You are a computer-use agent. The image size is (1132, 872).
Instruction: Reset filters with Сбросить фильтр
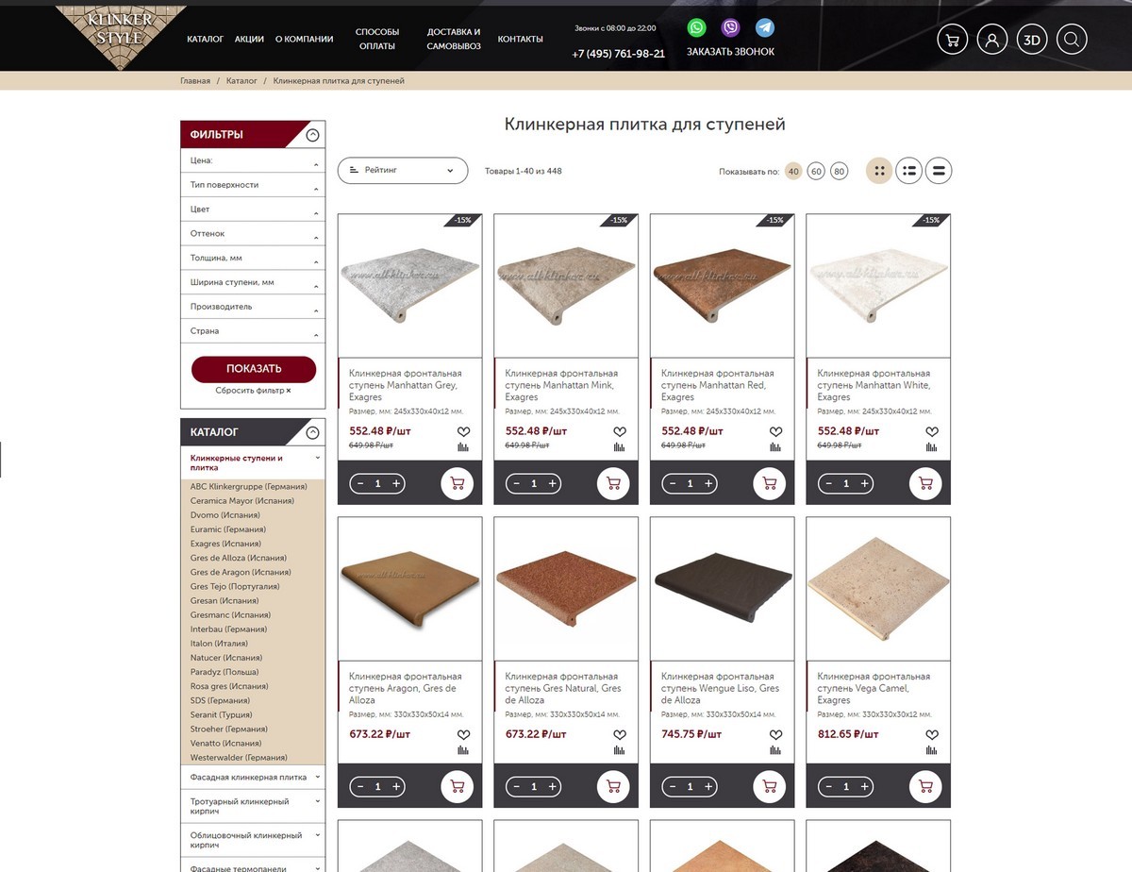(253, 391)
